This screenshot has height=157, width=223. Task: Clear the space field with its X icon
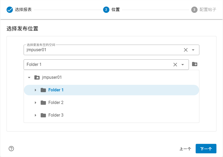[x=185, y=50]
